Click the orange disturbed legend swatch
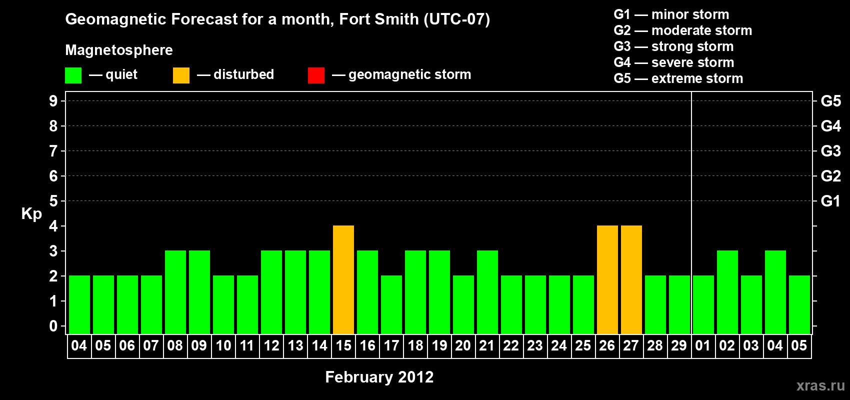Screen dimensions: 850x400 click(x=181, y=75)
